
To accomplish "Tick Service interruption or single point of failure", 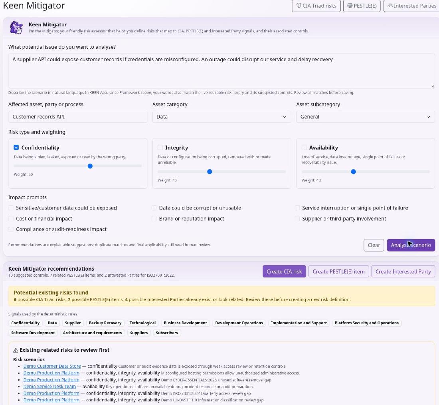I will 297,208.
